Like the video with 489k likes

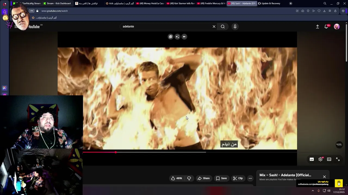pyautogui.click(x=176, y=178)
